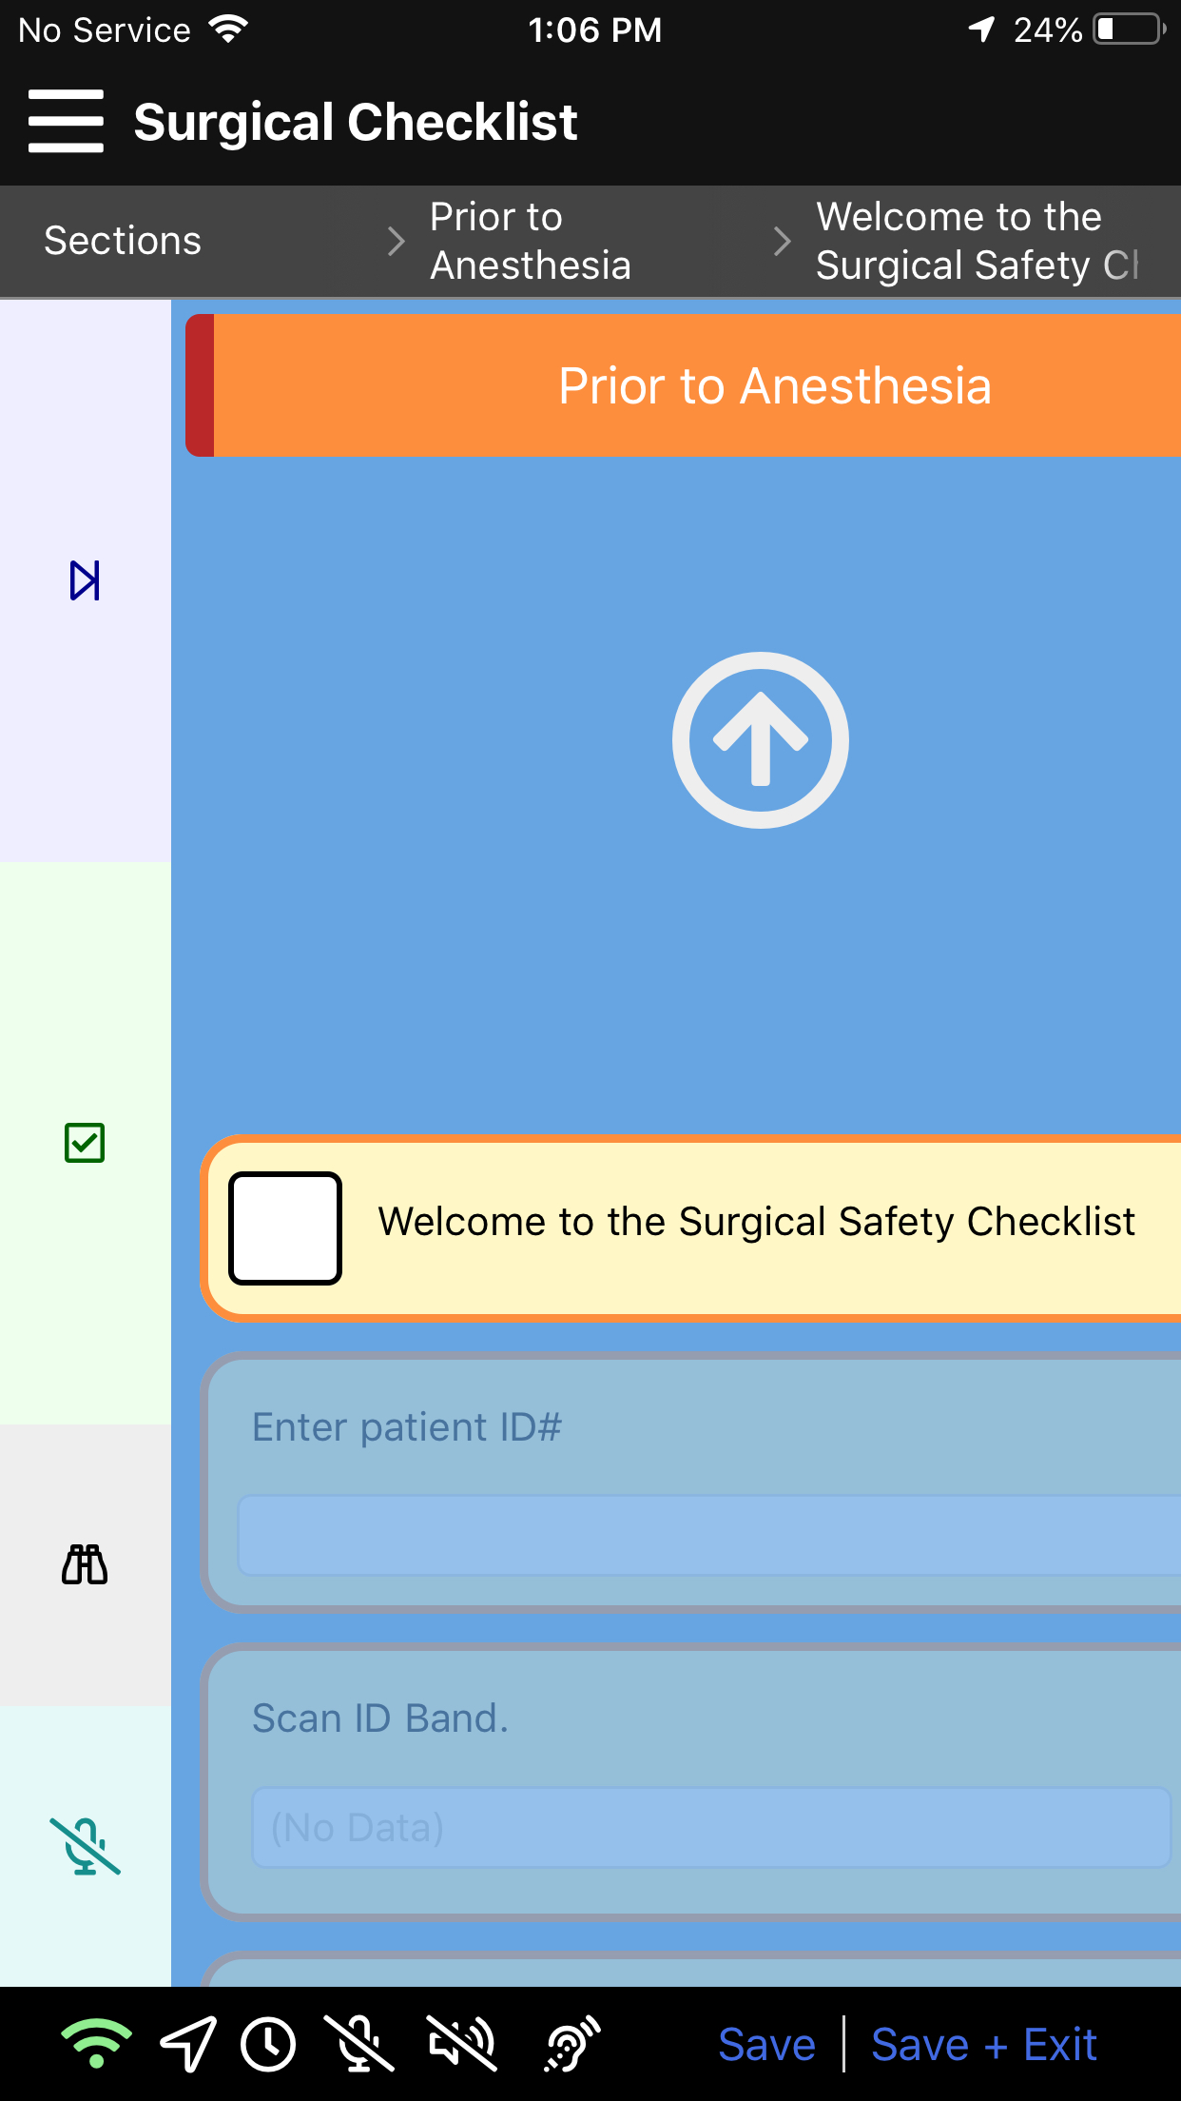This screenshot has height=2101, width=1181.
Task: Select the Sections breadcrumb
Action: pos(123,241)
